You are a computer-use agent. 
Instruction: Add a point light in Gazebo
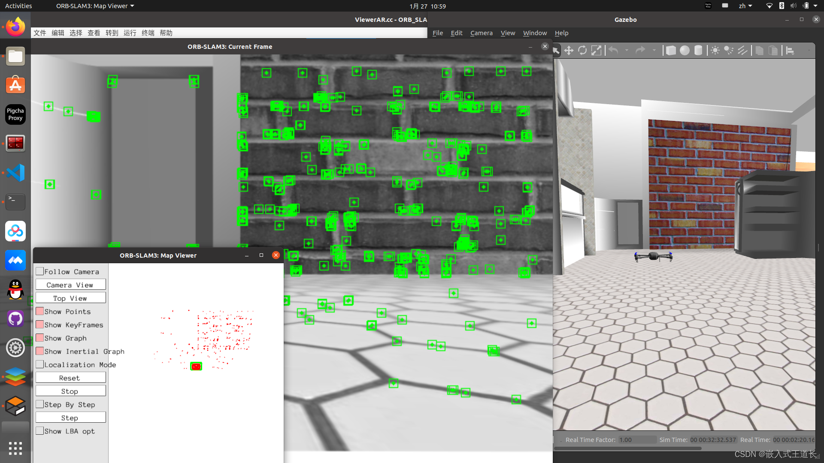coord(715,51)
